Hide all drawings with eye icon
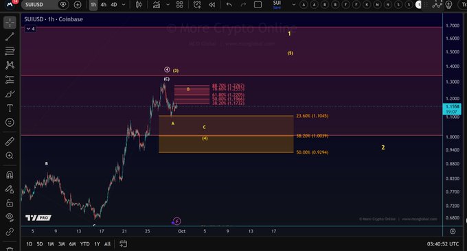 (x=10, y=217)
